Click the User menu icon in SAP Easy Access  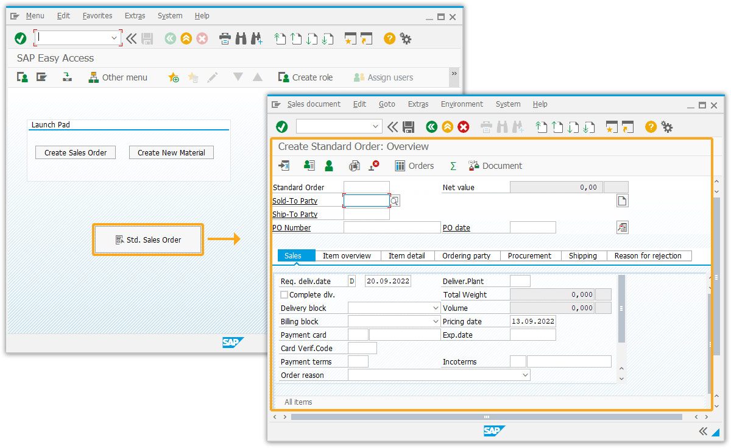click(x=23, y=77)
